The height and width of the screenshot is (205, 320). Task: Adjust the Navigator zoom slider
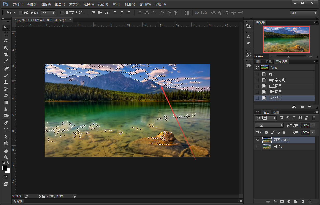(x=288, y=57)
